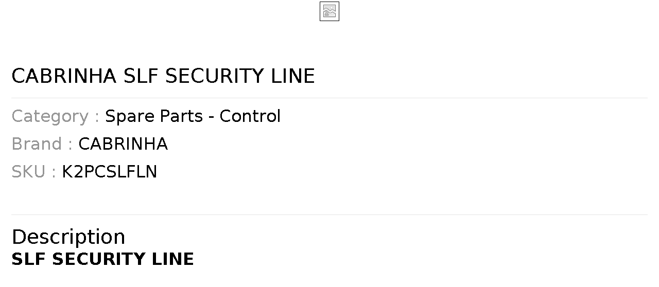Click the word LINE in the page title

(x=293, y=76)
